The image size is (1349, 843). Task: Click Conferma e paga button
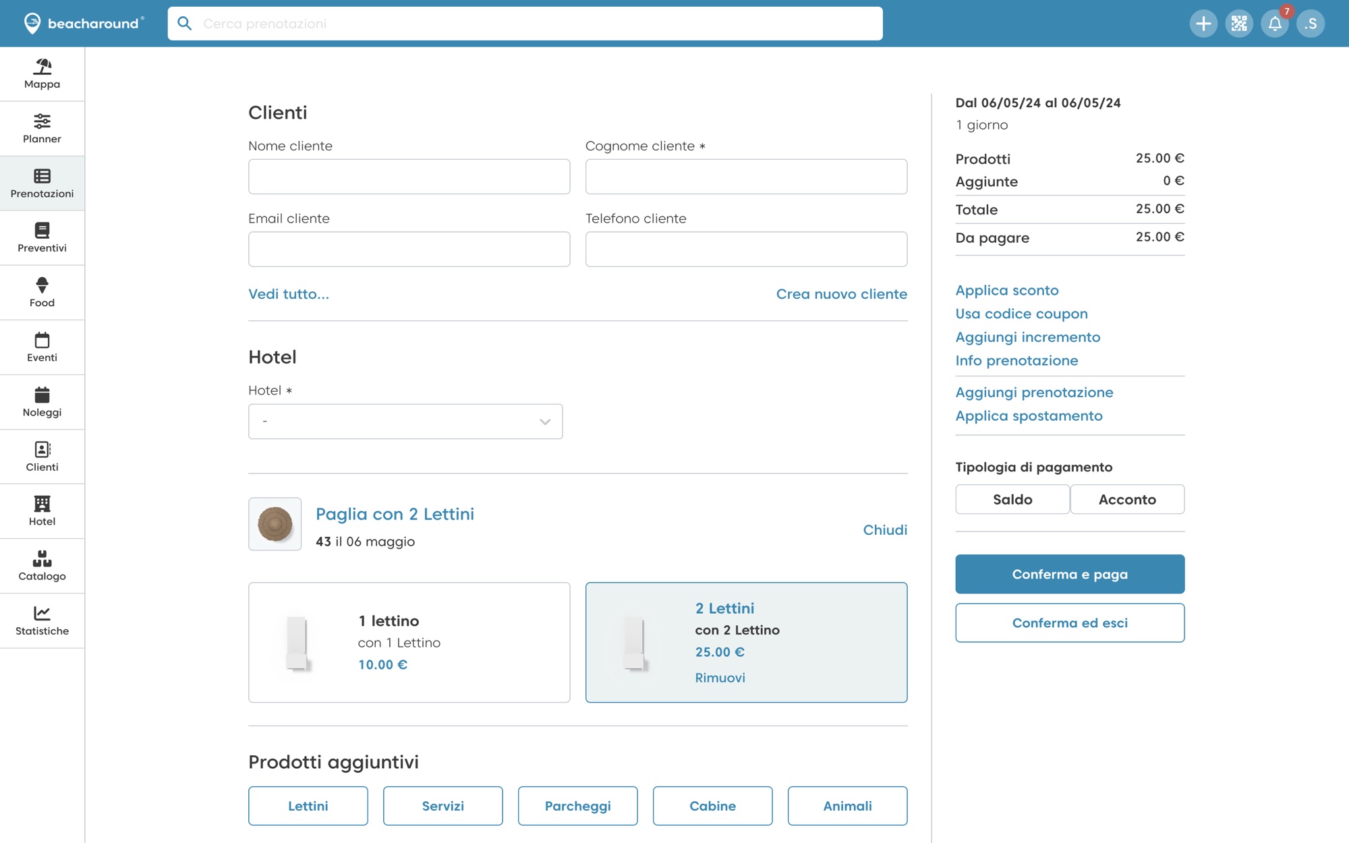(1070, 574)
